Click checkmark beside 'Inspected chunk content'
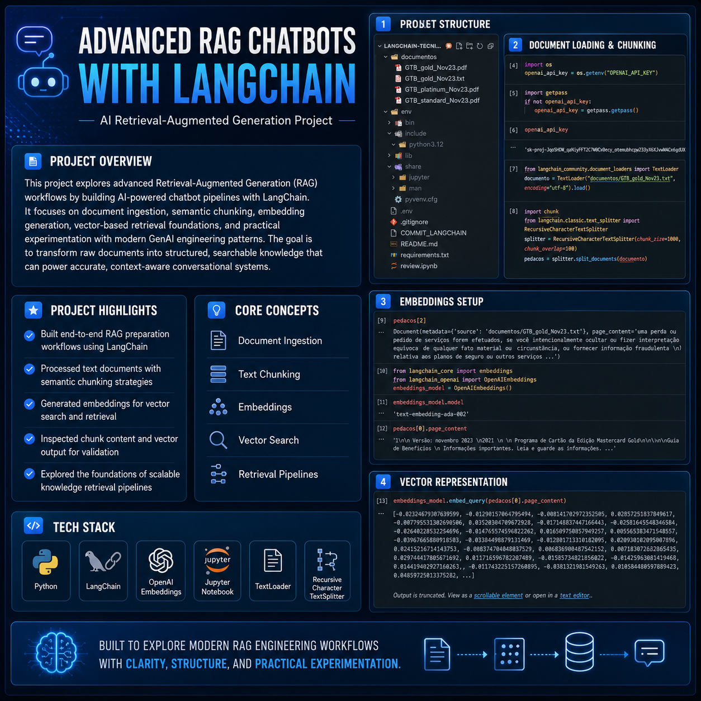The width and height of the screenshot is (701, 701). (30, 439)
